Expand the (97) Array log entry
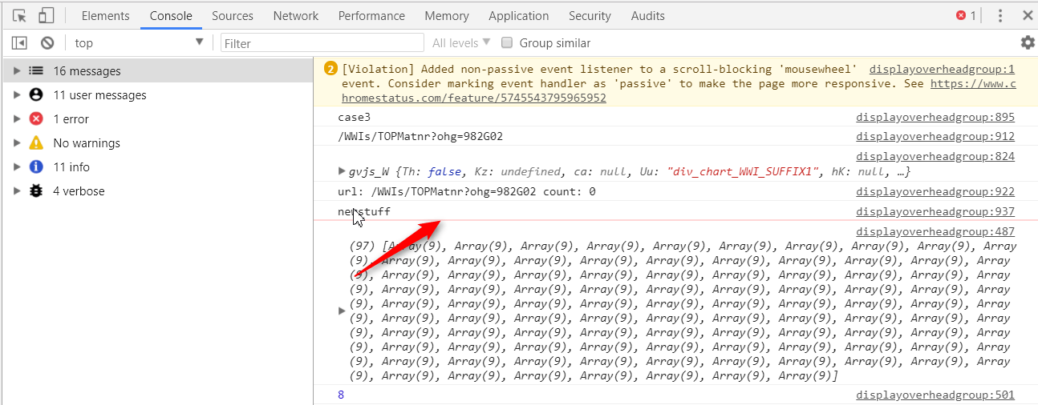The height and width of the screenshot is (405, 1038). pyautogui.click(x=343, y=311)
